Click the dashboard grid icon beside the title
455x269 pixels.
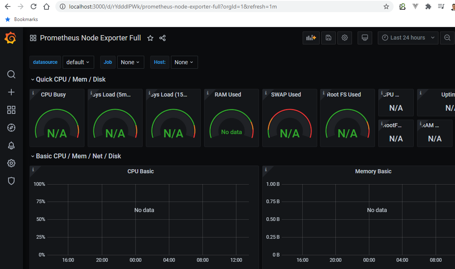[x=33, y=38]
